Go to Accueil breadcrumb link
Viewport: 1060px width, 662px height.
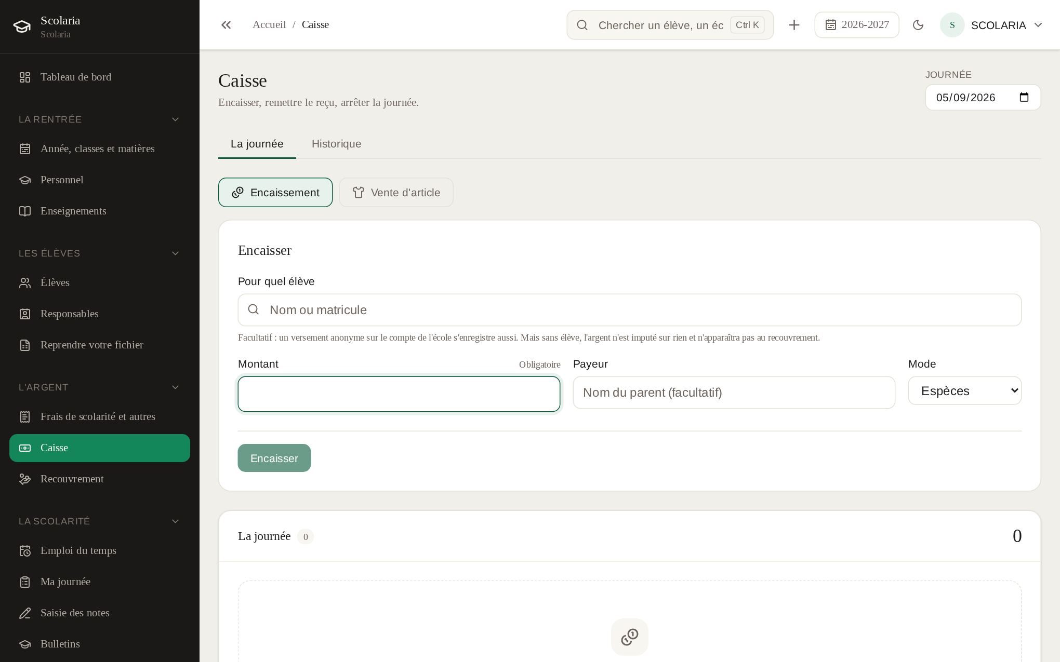point(269,25)
